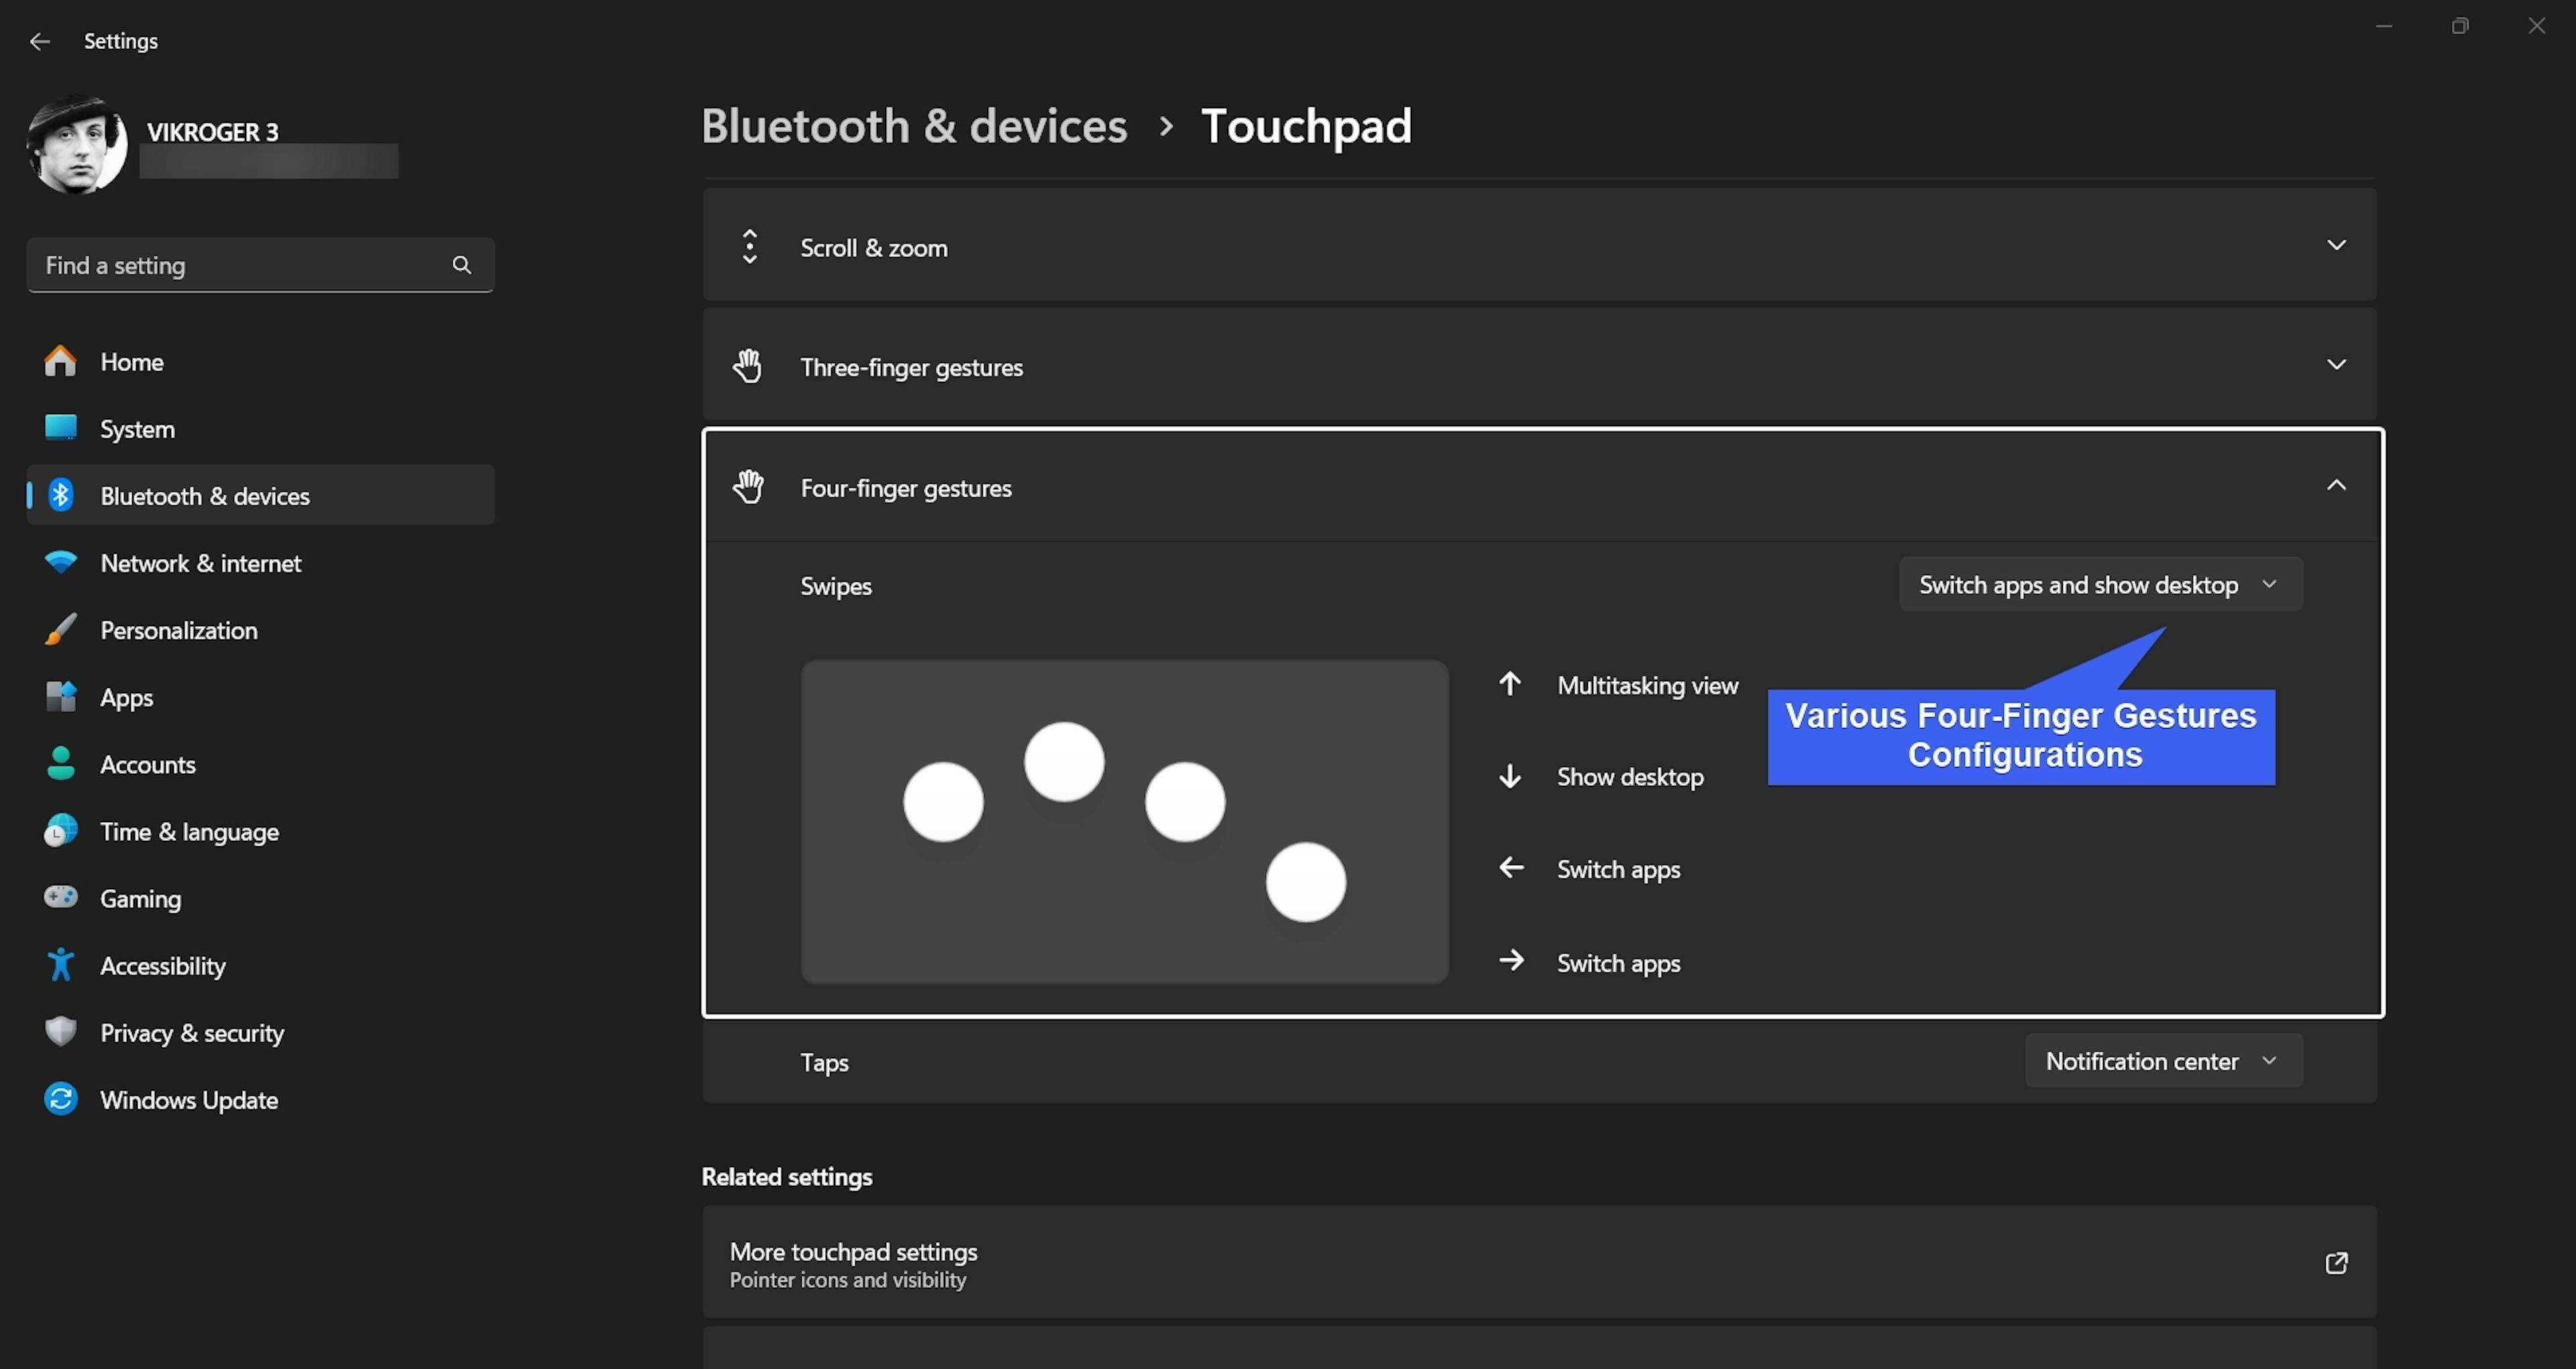
Task: Open Network & internet settings
Action: tap(200, 564)
